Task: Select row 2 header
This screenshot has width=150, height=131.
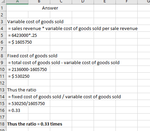Action: tap(3, 15)
